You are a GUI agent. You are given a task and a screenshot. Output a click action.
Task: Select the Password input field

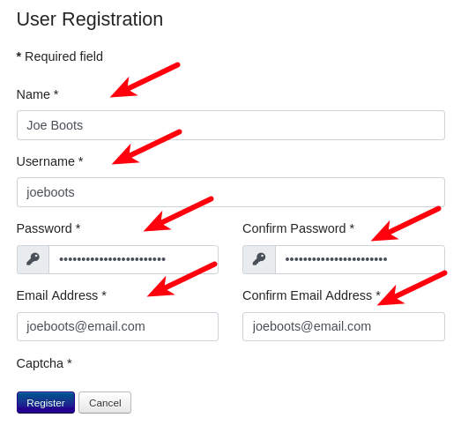point(133,260)
